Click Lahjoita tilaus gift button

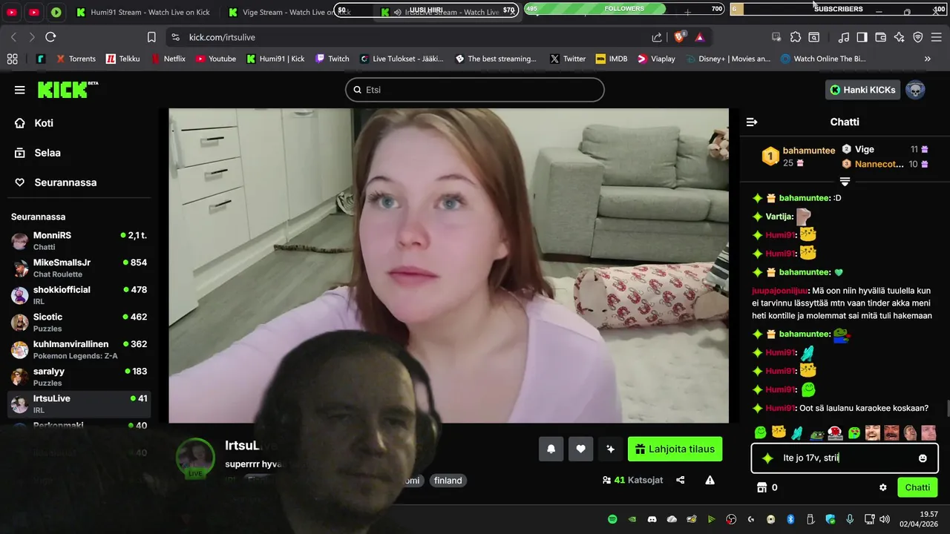tap(675, 449)
